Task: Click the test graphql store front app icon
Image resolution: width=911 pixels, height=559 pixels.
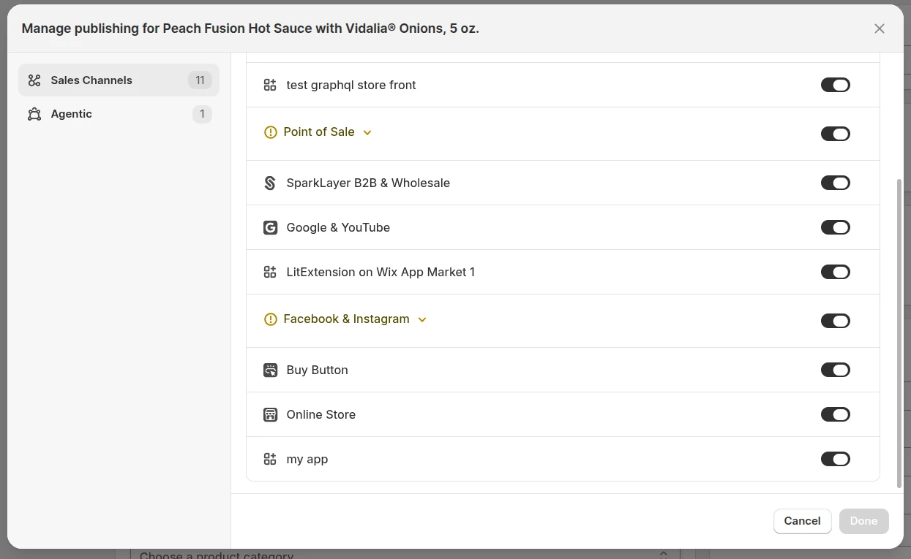Action: coord(270,85)
